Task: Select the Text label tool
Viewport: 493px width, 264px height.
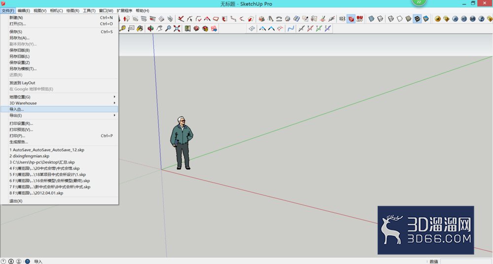Action: (x=131, y=28)
